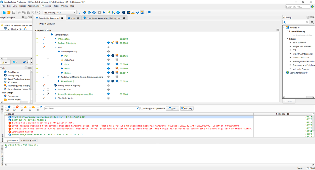Click the Find Next button
Image resolution: width=315 pixels, height=170 pixels.
coord(187,108)
